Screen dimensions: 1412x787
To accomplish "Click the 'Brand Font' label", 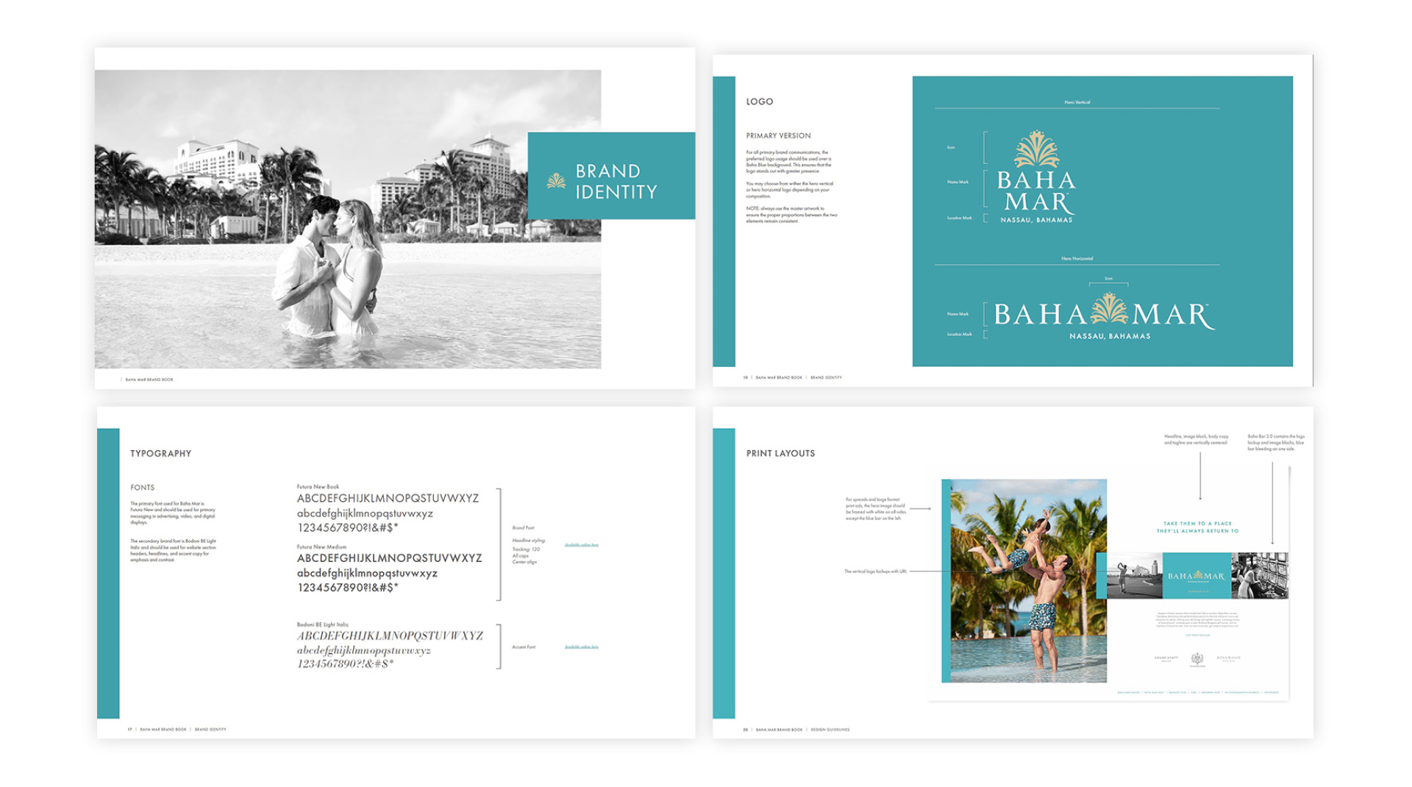I will 523,528.
